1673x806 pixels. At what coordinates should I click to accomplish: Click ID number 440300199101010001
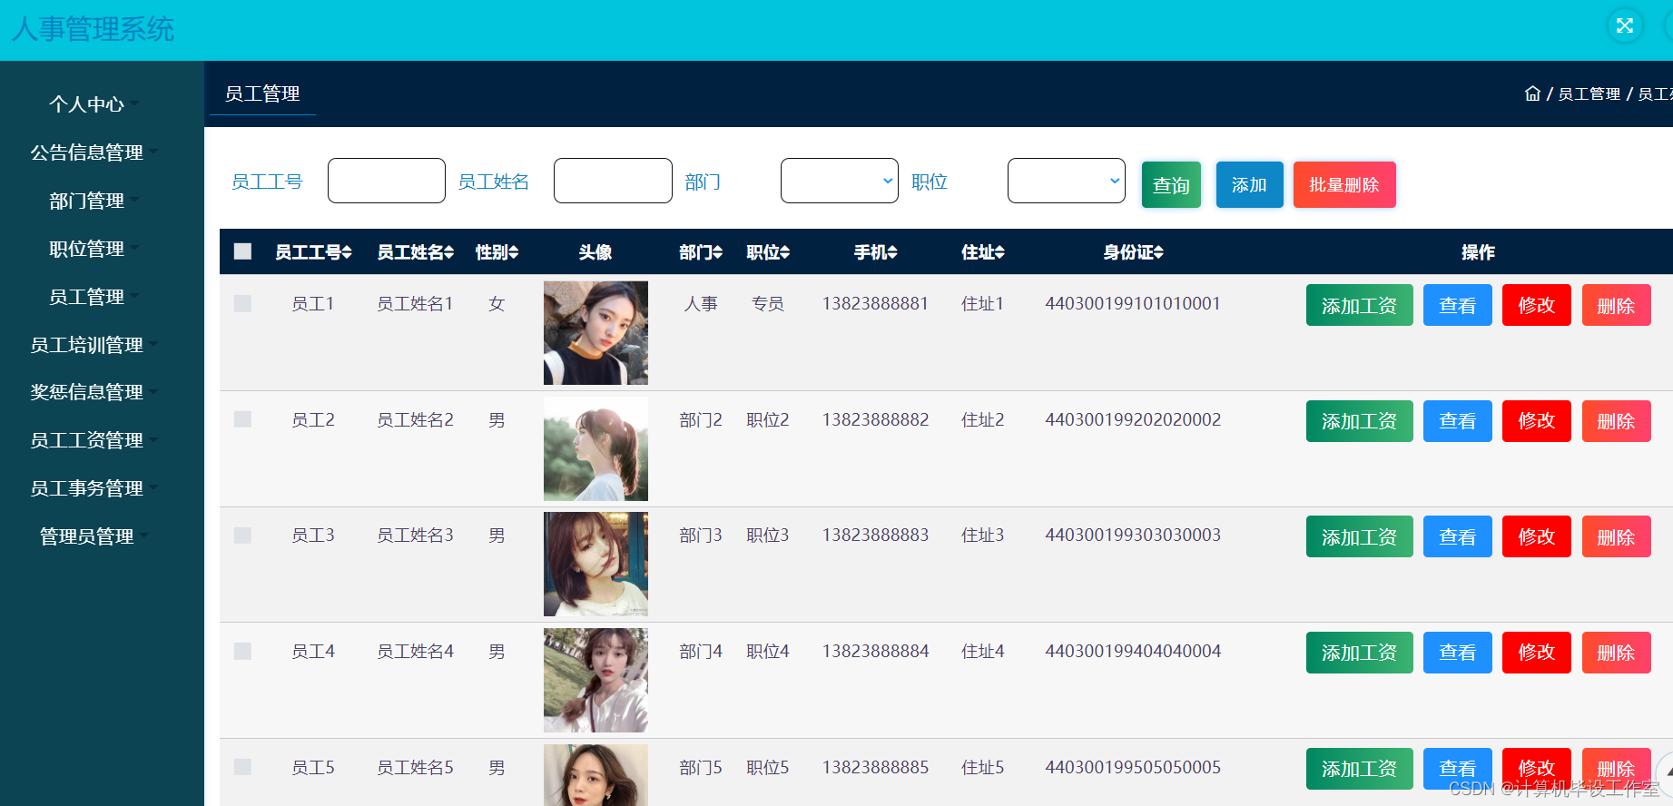1133,303
